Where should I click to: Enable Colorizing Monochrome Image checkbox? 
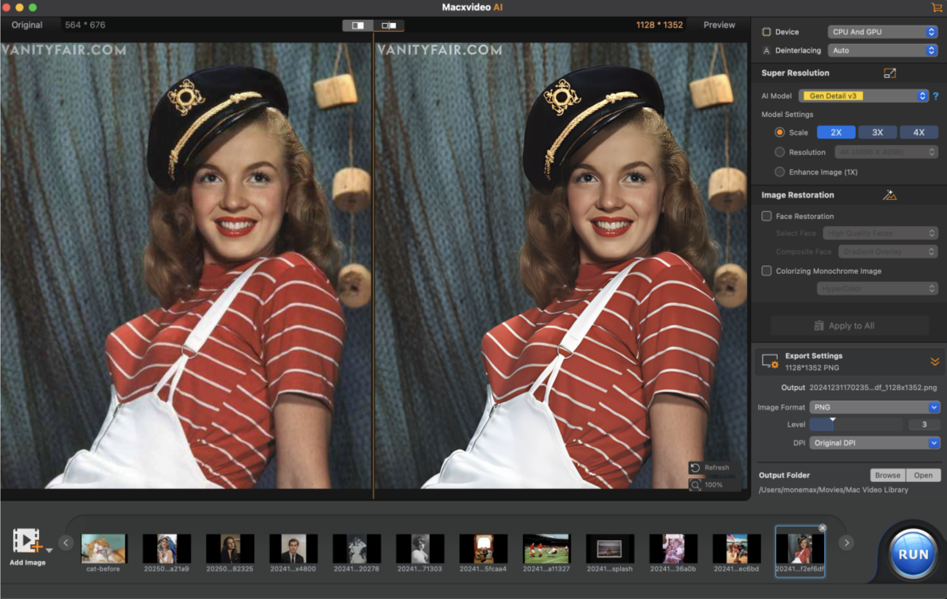click(766, 271)
